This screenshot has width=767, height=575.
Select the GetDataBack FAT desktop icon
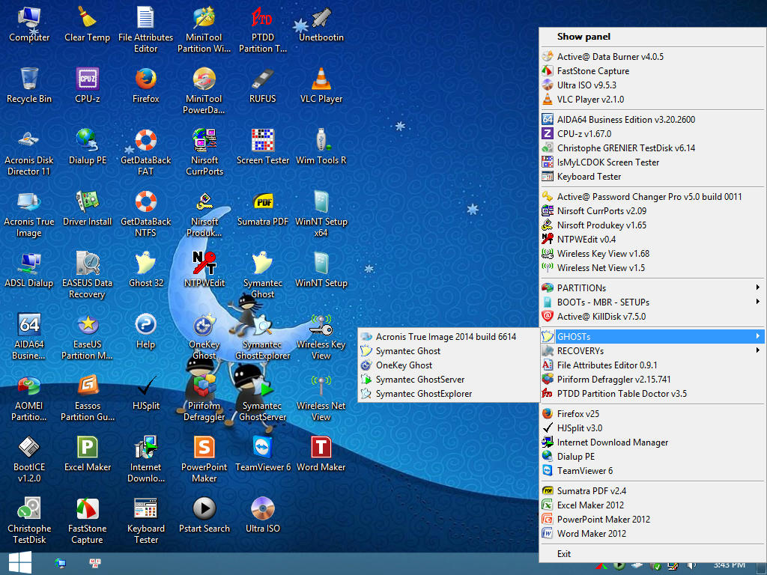pos(146,152)
